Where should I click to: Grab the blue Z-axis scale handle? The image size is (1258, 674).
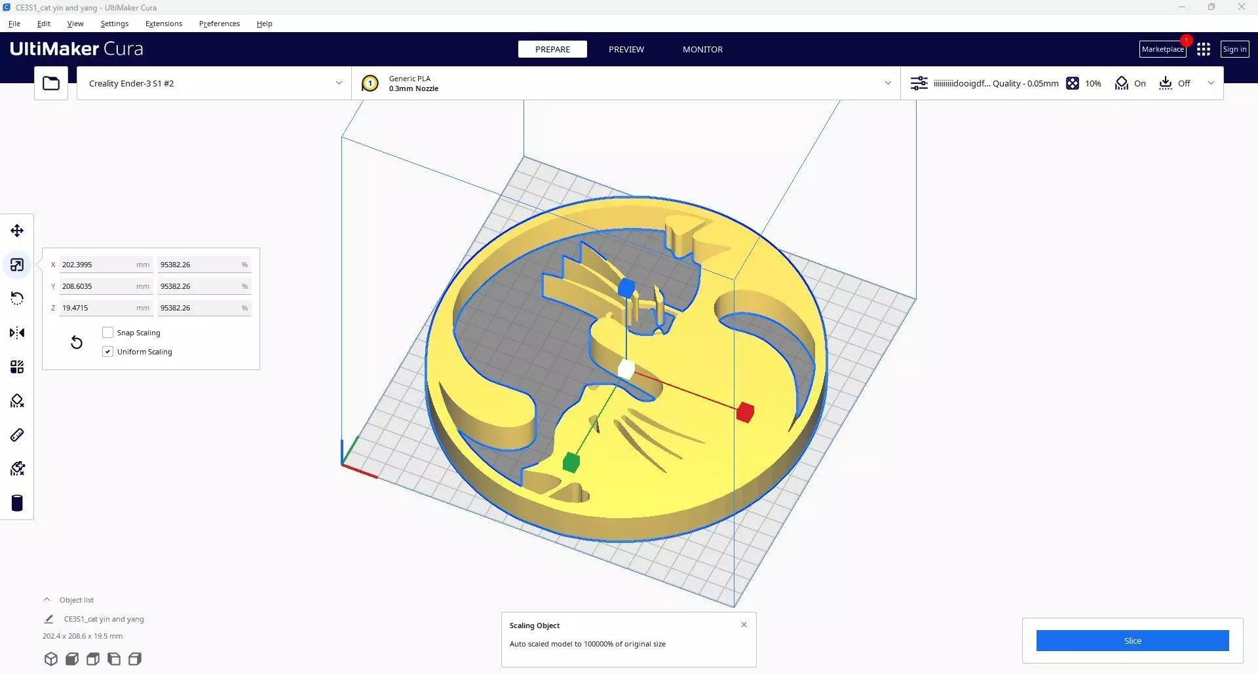click(x=626, y=288)
